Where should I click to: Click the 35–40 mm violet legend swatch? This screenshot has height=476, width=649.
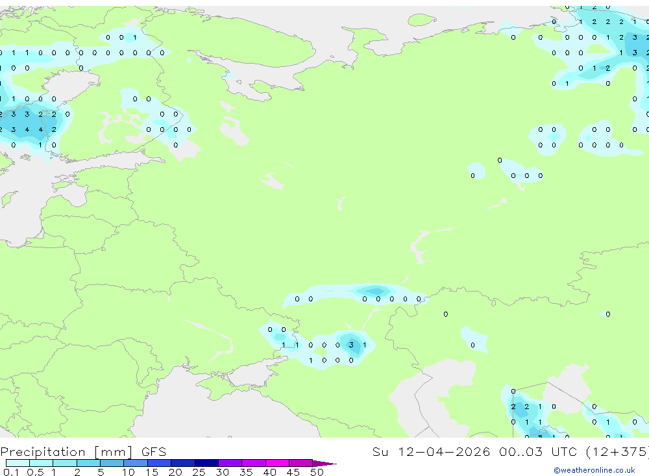tap(253, 463)
